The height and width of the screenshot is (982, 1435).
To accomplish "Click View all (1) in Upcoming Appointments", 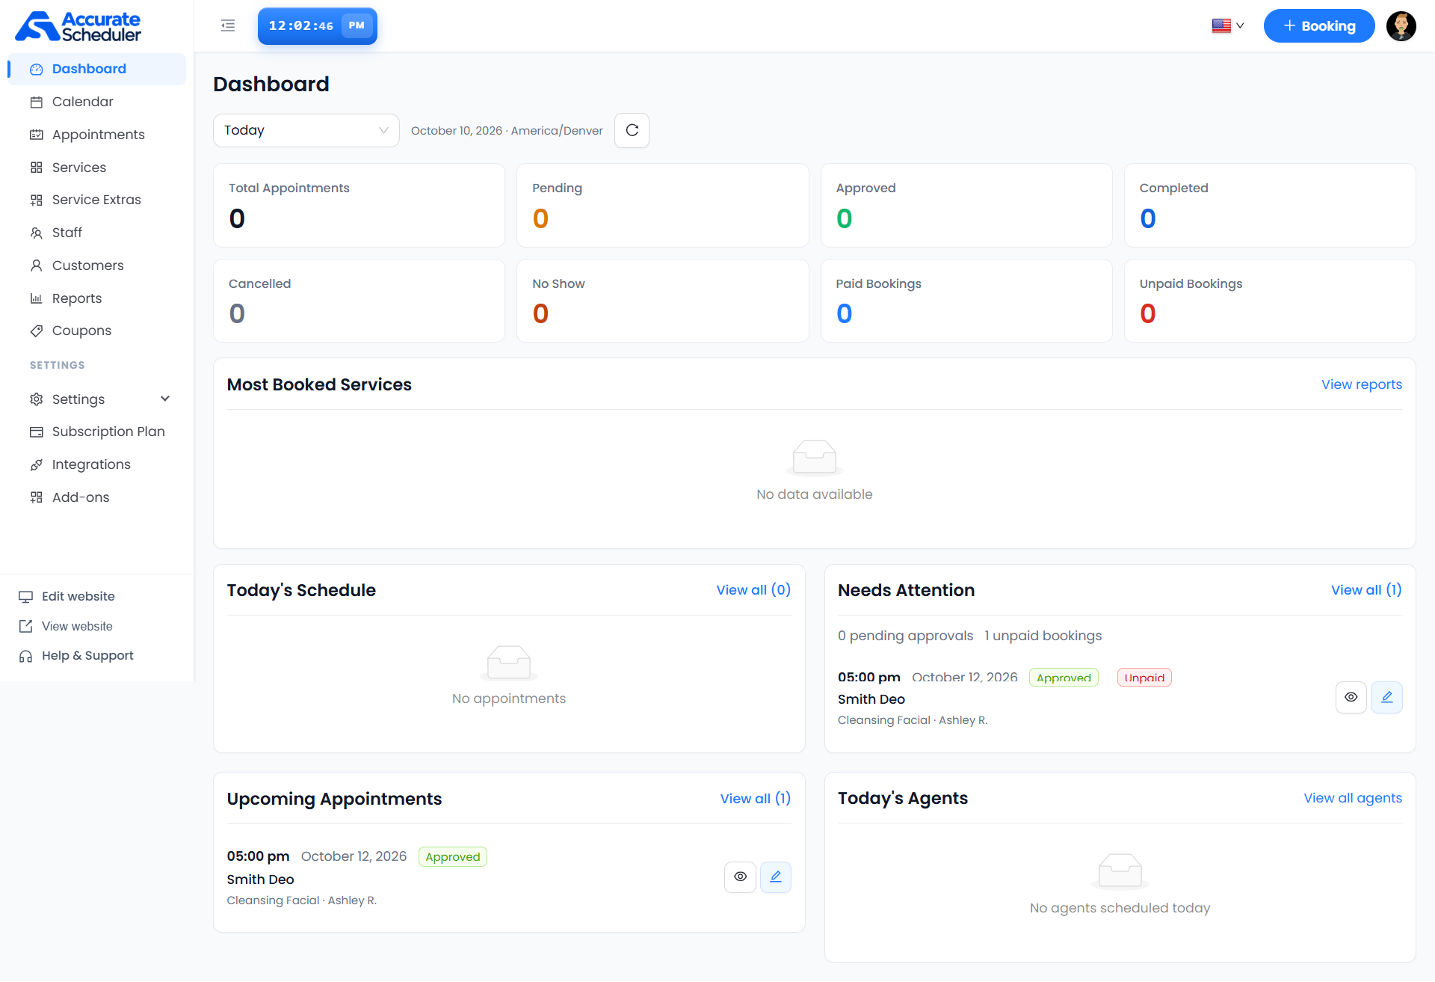I will (755, 799).
